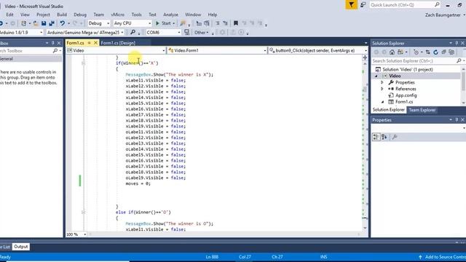The image size is (466, 262).
Task: Click the vMicro search magnifier icon
Action: [133, 32]
